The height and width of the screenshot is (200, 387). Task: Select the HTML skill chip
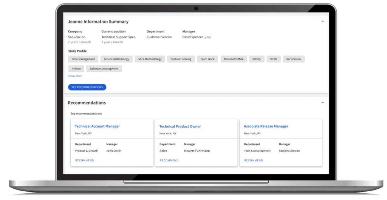coord(274,59)
